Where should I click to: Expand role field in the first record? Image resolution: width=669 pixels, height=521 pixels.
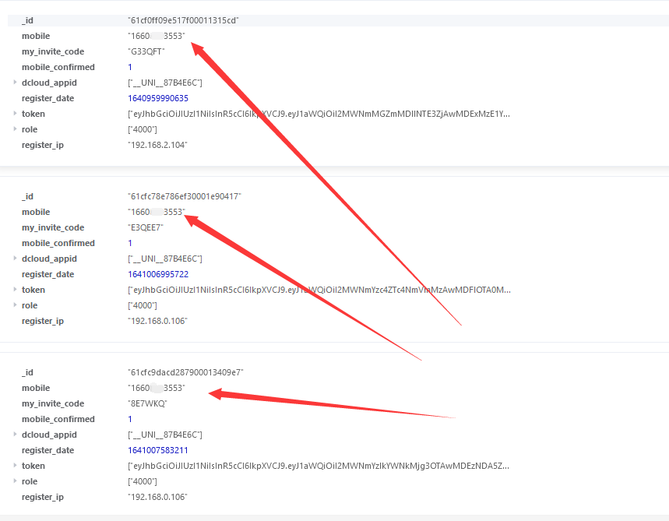15,129
